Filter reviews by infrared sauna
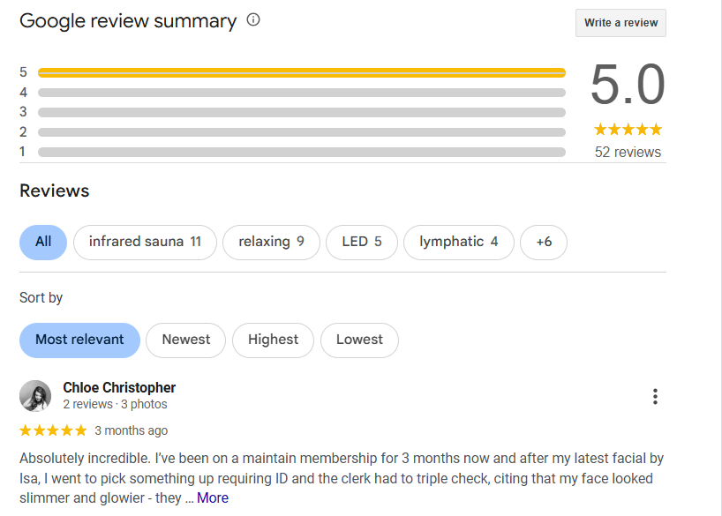This screenshot has height=516, width=722. [x=145, y=242]
